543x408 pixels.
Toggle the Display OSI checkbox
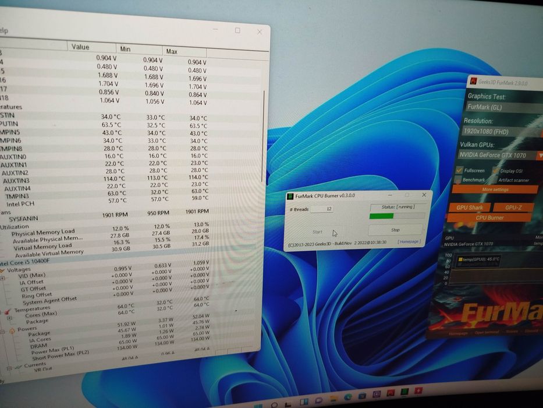(495, 170)
